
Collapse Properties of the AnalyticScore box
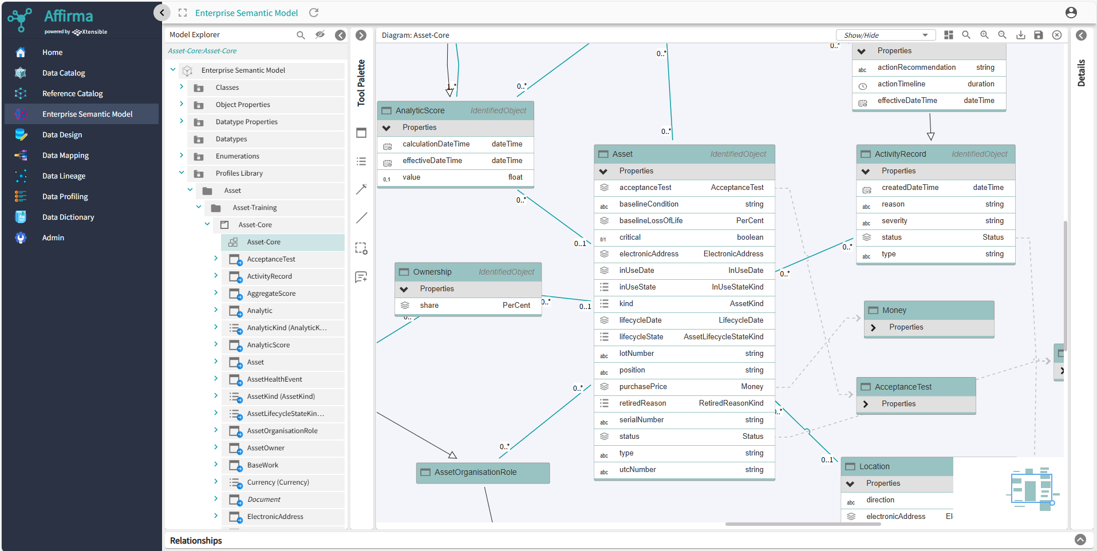point(386,128)
